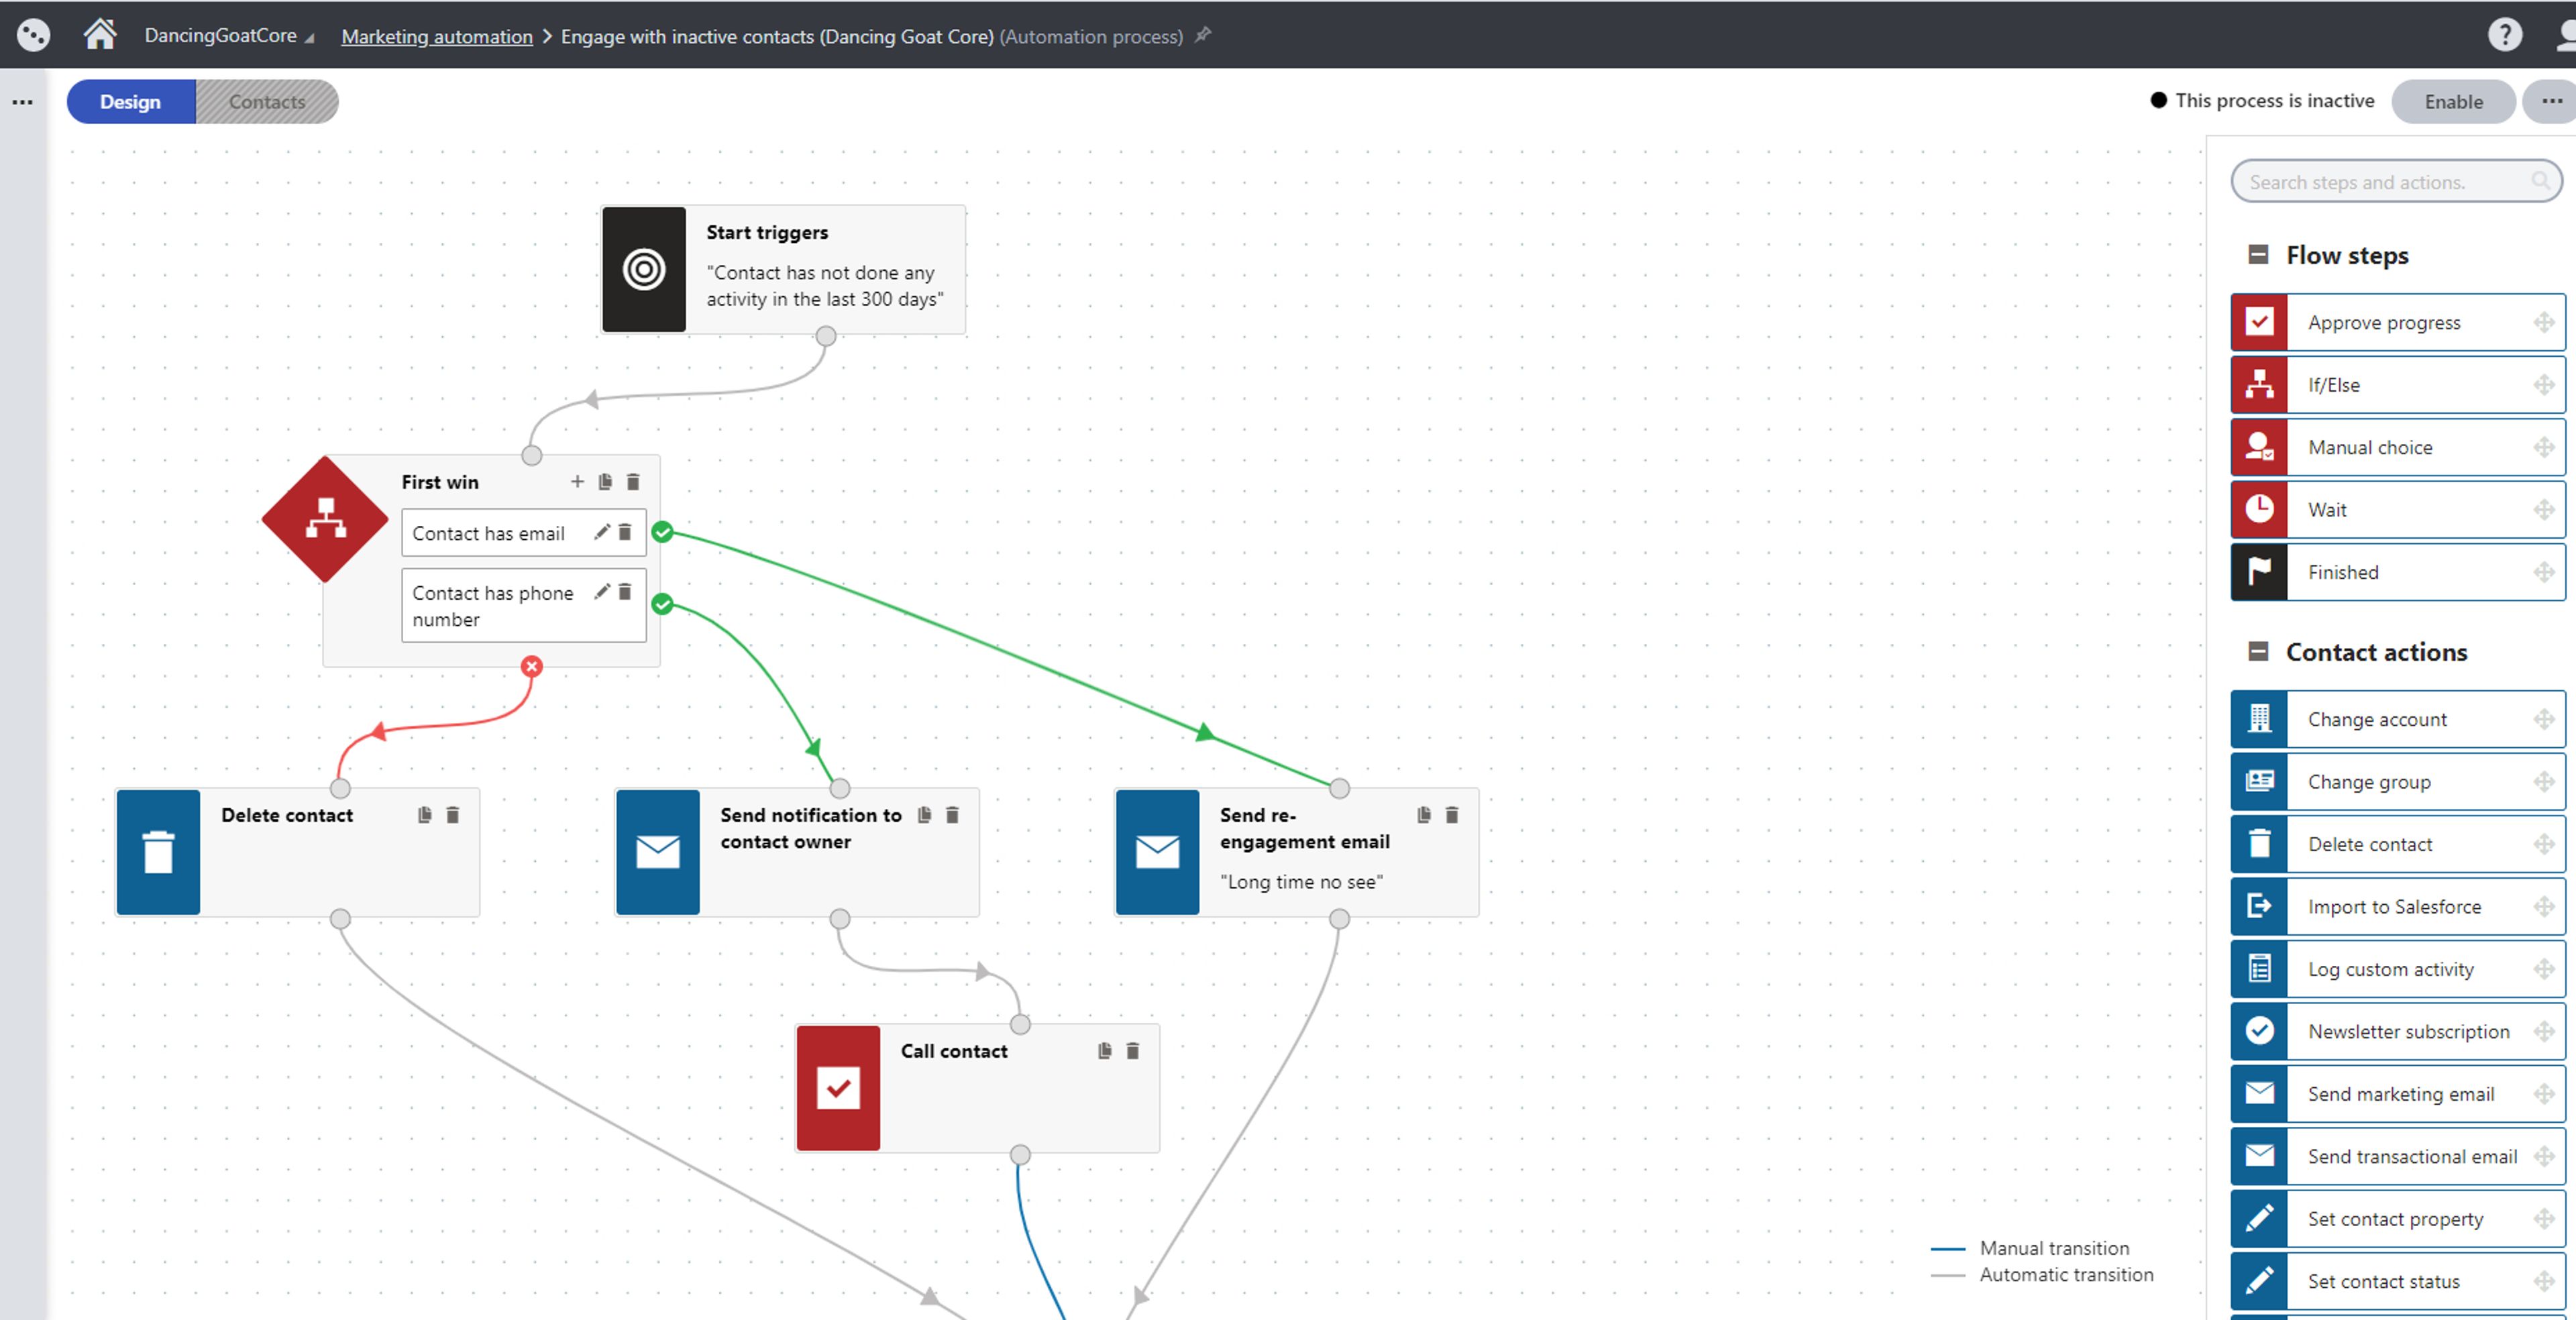Copy the Call contact step
Image resolution: width=2576 pixels, height=1320 pixels.
click(1105, 1050)
